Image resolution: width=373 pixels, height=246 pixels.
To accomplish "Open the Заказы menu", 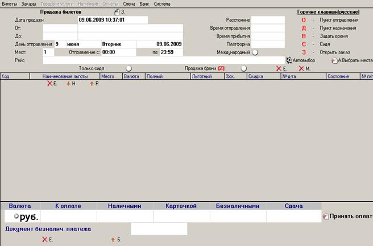I will click(x=28, y=4).
